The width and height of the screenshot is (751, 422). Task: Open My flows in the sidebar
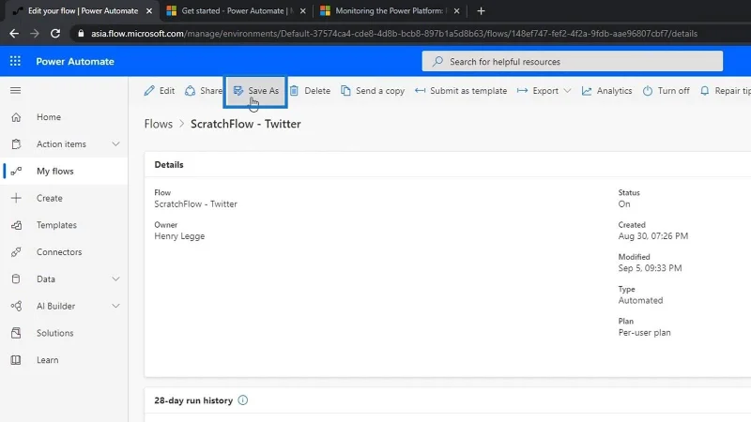[x=64, y=171]
